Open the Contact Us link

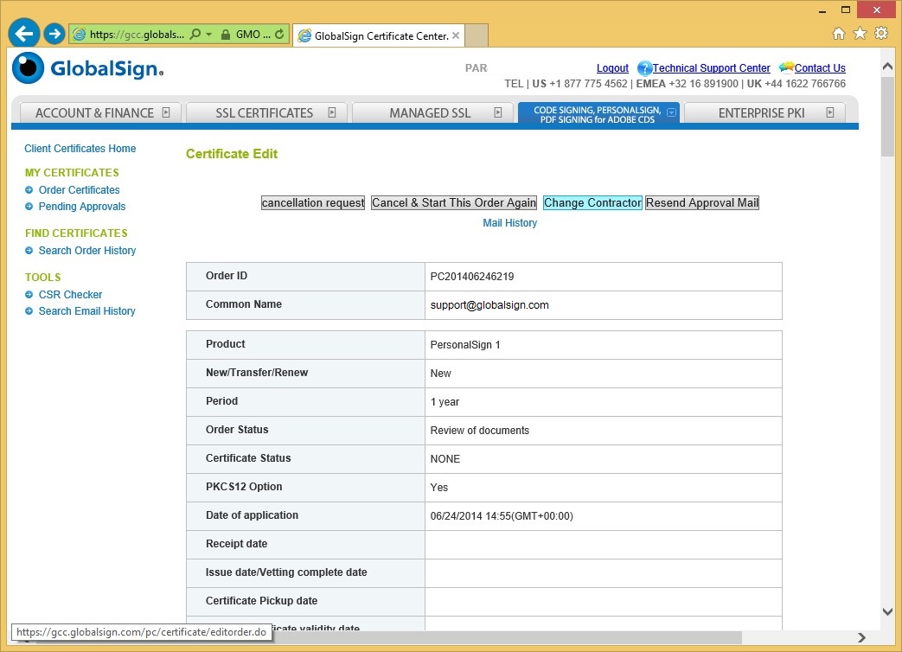pyautogui.click(x=820, y=67)
